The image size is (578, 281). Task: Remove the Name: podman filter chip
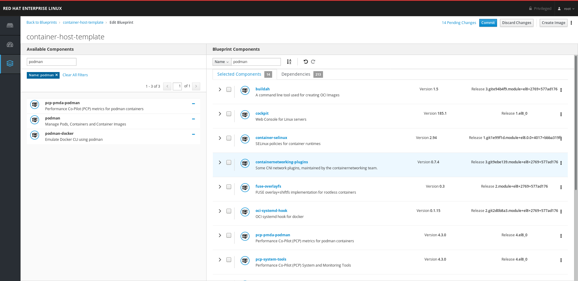[x=56, y=75]
